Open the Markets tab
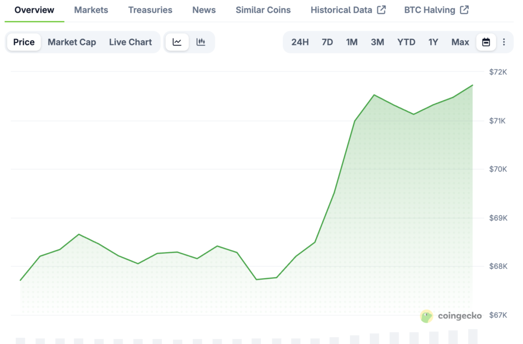Image resolution: width=523 pixels, height=344 pixels. point(91,10)
